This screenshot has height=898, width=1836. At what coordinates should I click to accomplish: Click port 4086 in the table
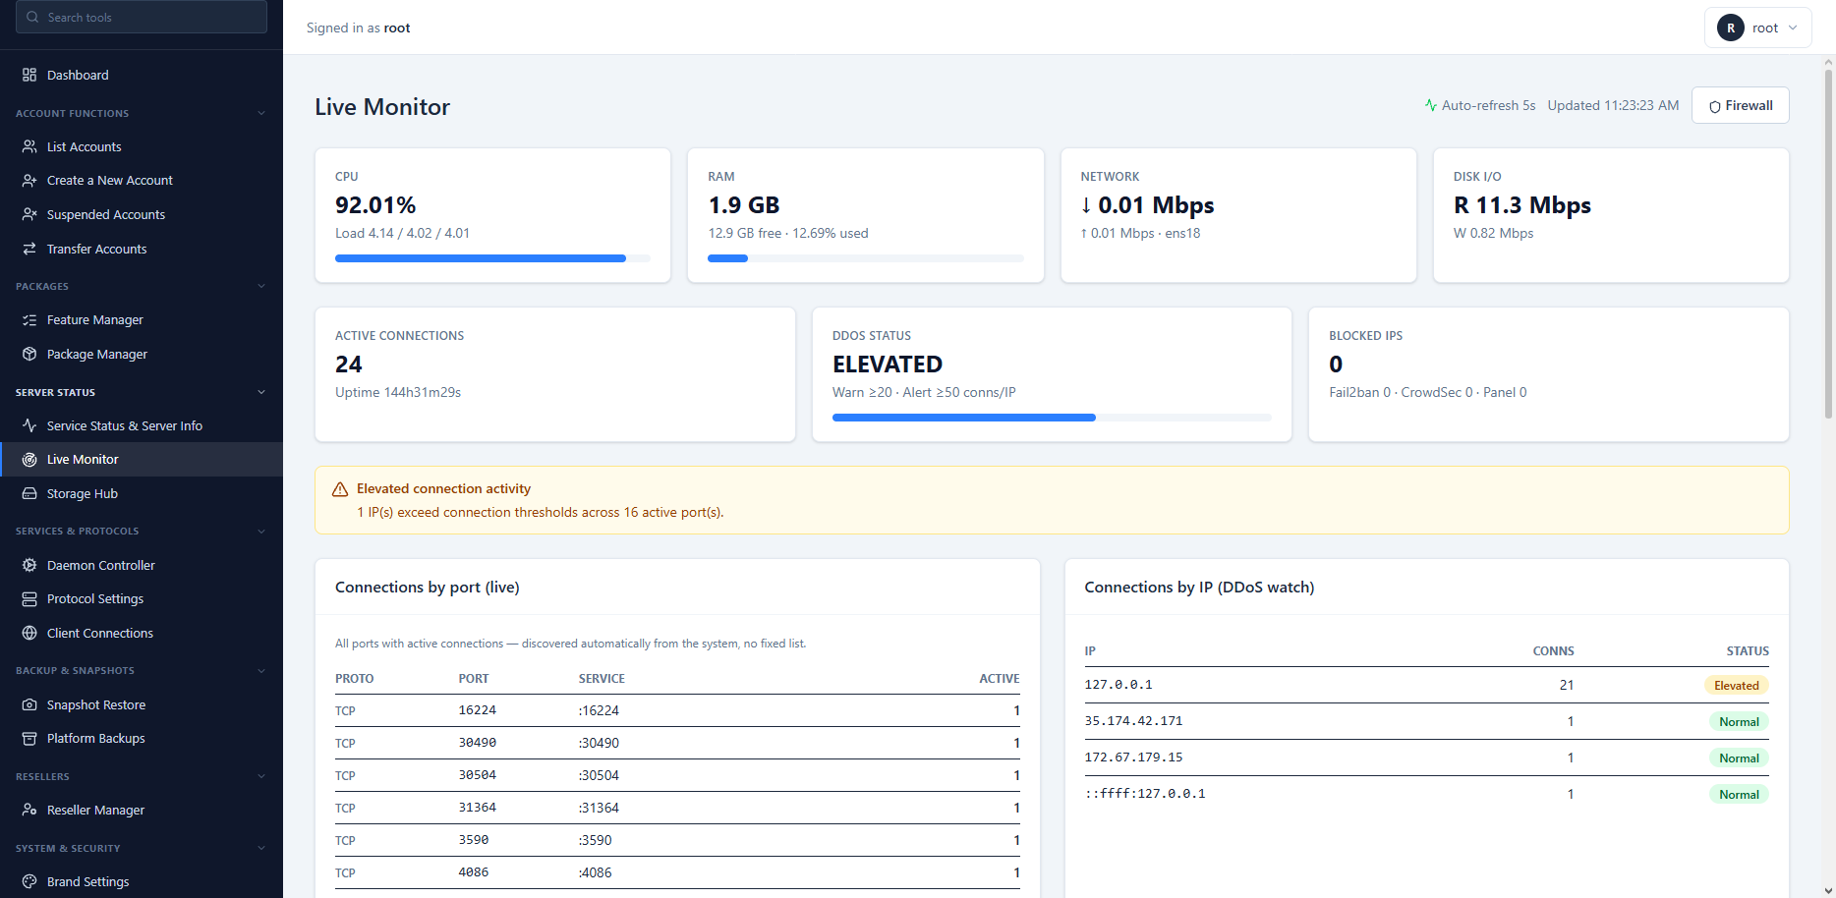click(473, 872)
